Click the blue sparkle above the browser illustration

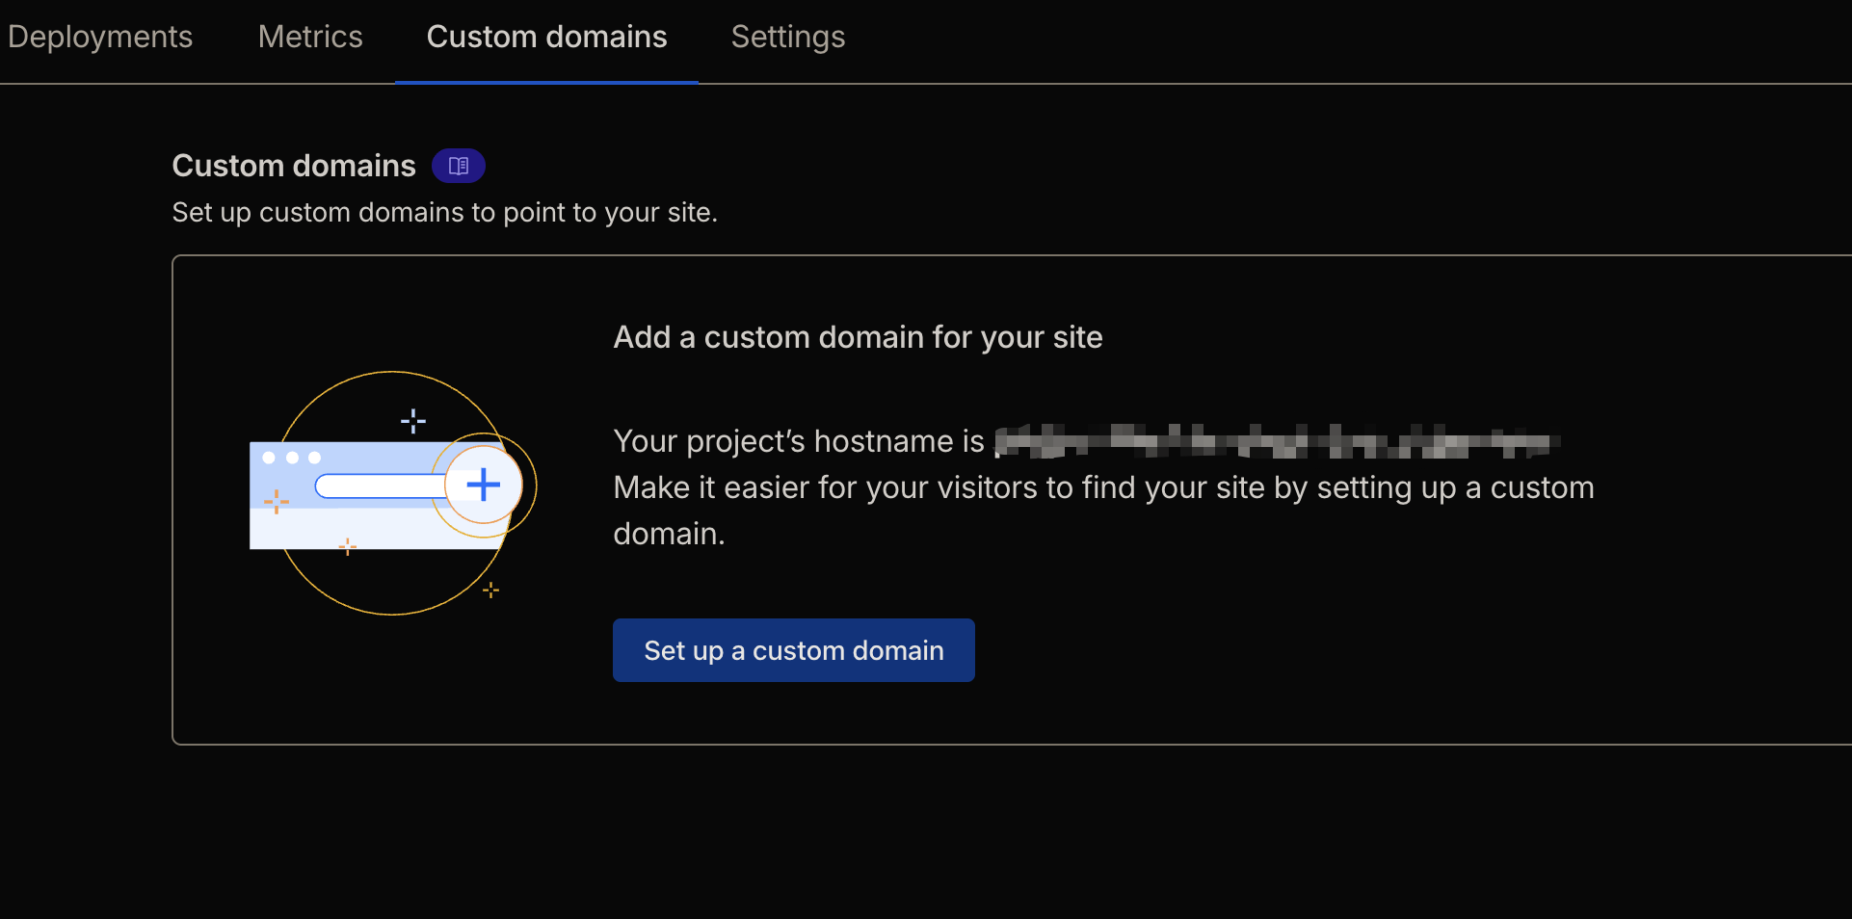(x=413, y=421)
